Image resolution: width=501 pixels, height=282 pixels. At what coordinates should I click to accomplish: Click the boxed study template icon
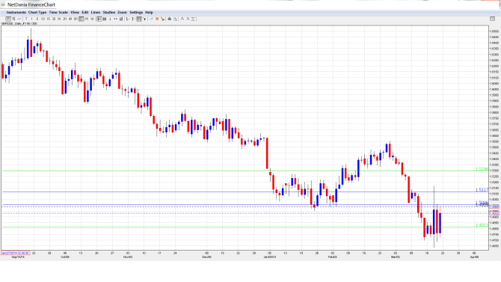click(x=139, y=19)
